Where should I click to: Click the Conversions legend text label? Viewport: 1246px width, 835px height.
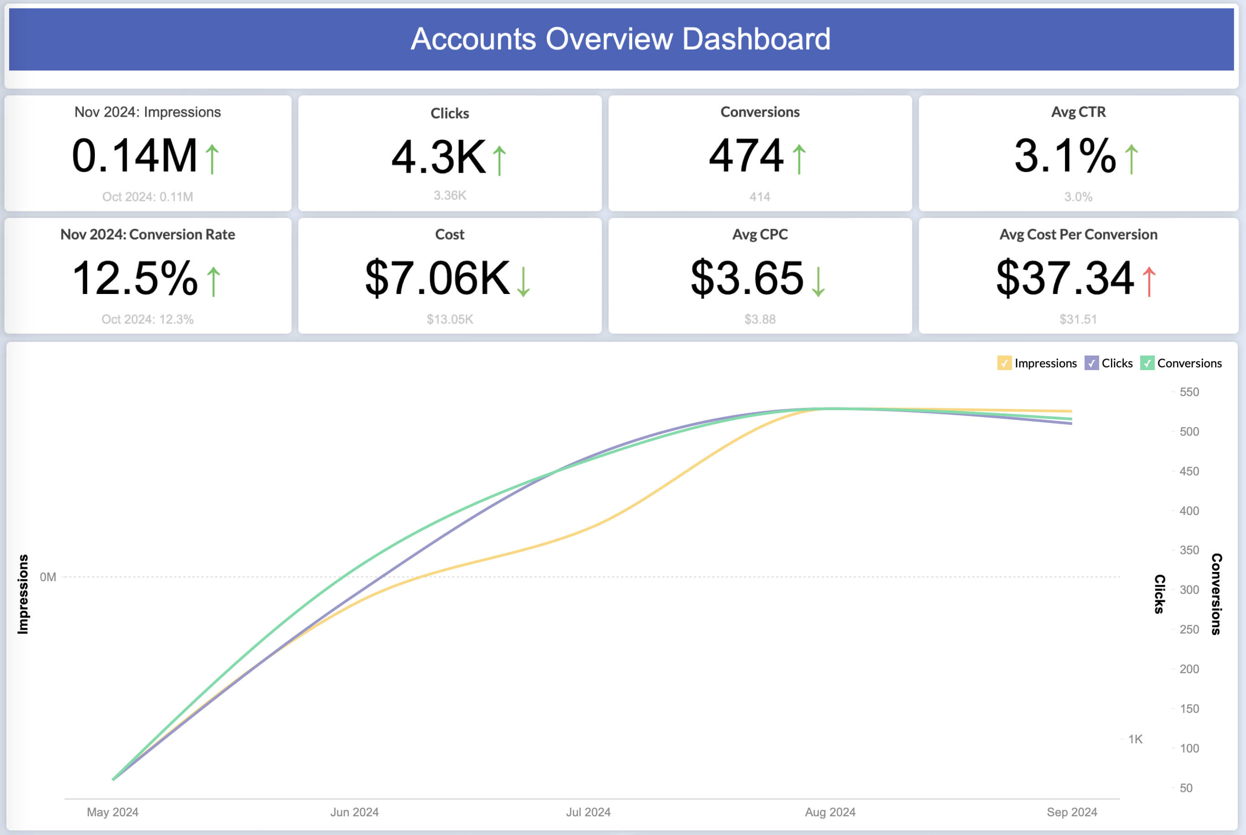[x=1189, y=363]
